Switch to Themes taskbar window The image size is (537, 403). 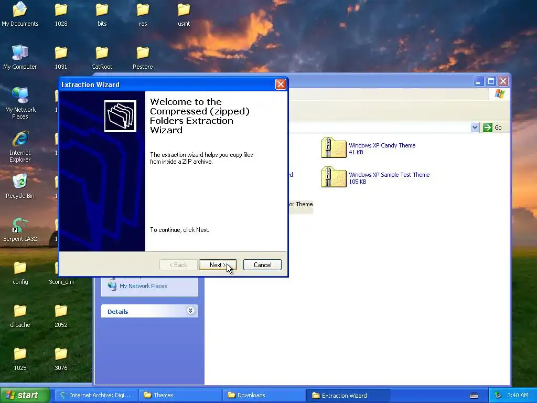[179, 395]
